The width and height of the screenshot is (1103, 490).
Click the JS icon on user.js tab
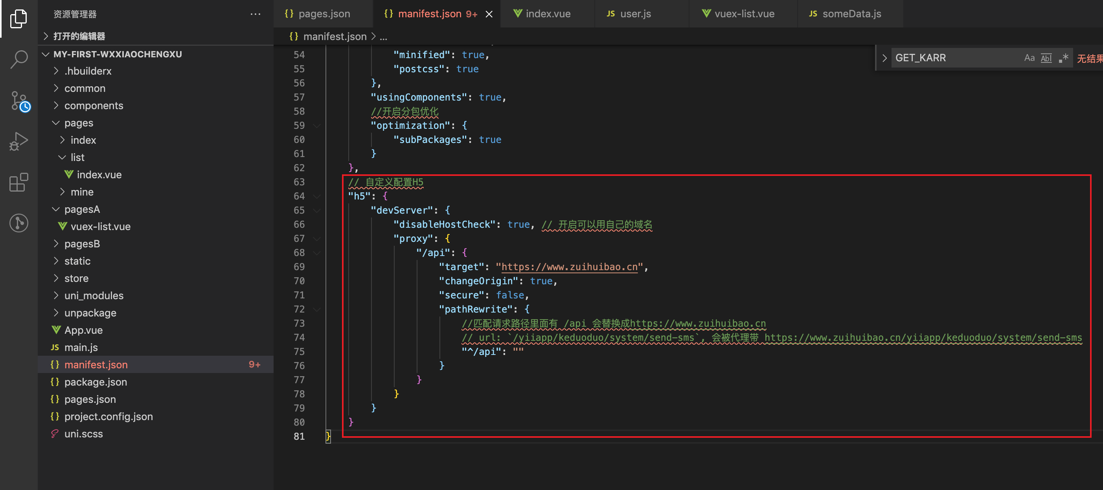[610, 14]
